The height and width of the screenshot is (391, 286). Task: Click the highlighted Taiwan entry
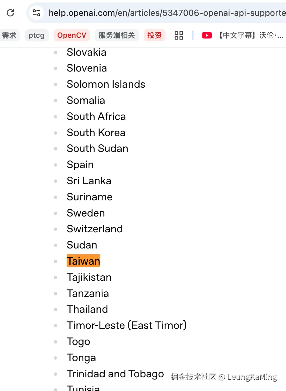click(x=83, y=261)
